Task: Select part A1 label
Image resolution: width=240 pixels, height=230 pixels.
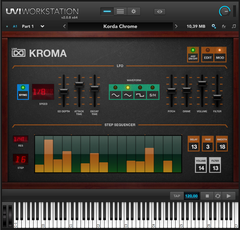Action: 15,26
